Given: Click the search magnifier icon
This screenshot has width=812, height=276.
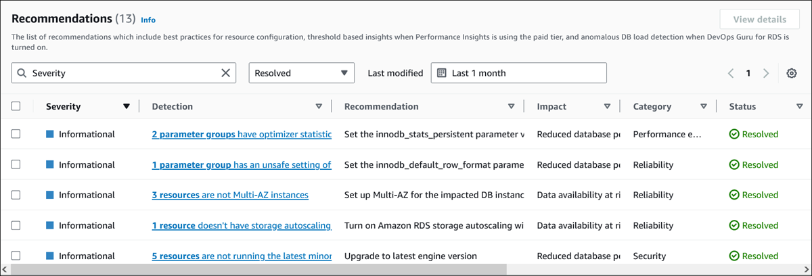Looking at the screenshot, I should [22, 73].
